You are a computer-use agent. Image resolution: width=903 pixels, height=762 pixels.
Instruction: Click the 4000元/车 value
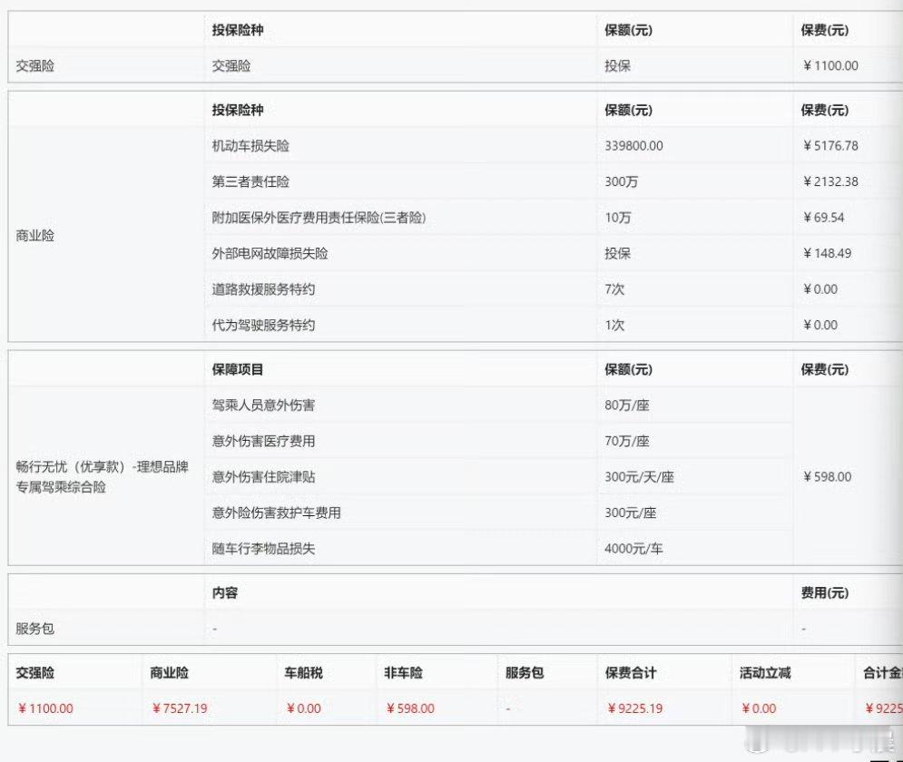633,548
